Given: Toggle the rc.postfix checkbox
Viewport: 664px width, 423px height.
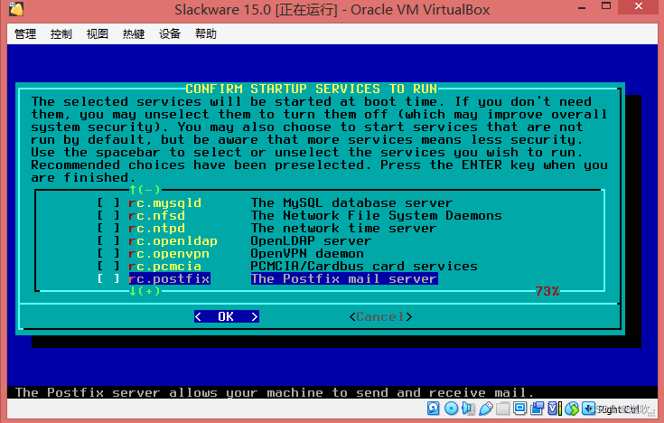Looking at the screenshot, I should [108, 279].
